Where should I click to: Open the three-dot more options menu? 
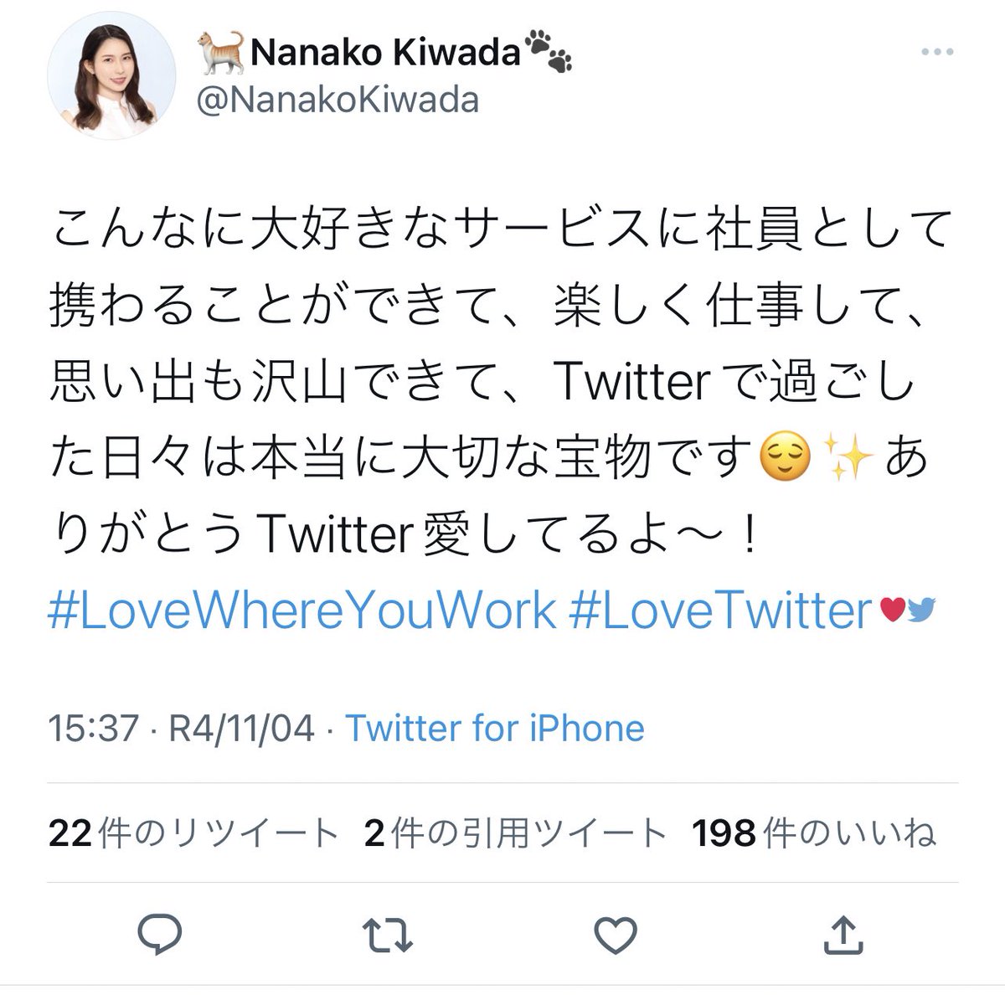937,52
